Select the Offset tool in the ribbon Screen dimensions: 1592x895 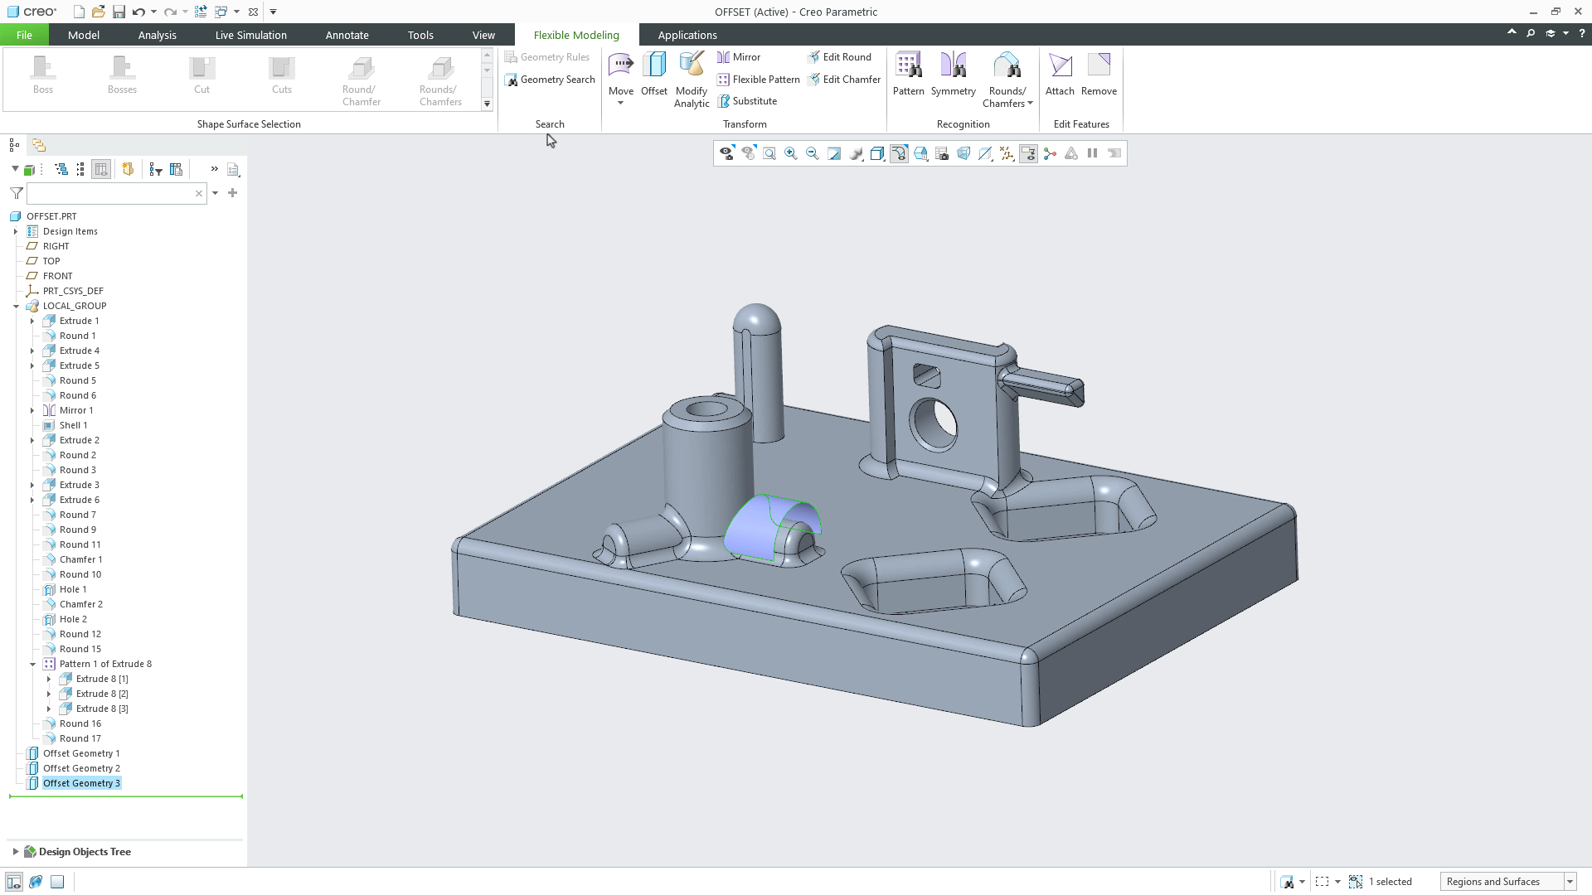(x=653, y=75)
